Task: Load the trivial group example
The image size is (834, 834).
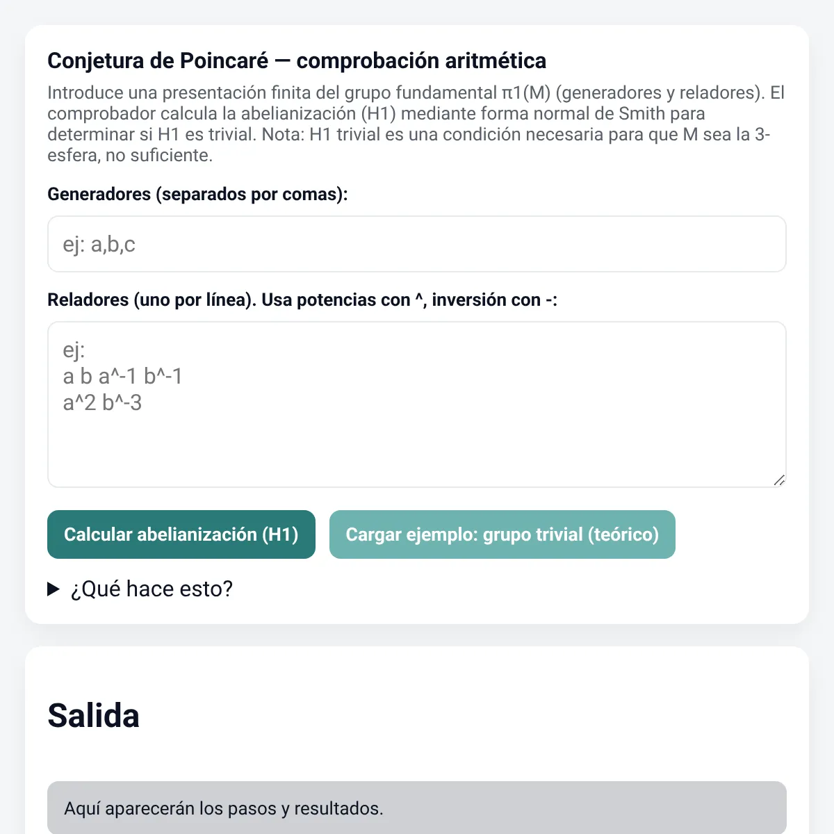Action: point(502,534)
